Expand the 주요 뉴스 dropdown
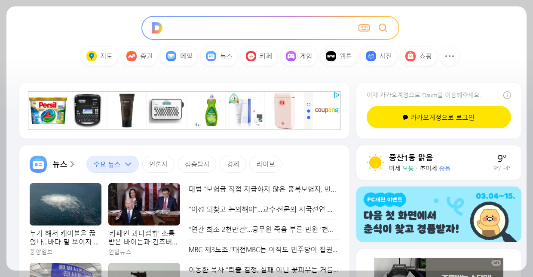The height and width of the screenshot is (277, 533). (113, 164)
